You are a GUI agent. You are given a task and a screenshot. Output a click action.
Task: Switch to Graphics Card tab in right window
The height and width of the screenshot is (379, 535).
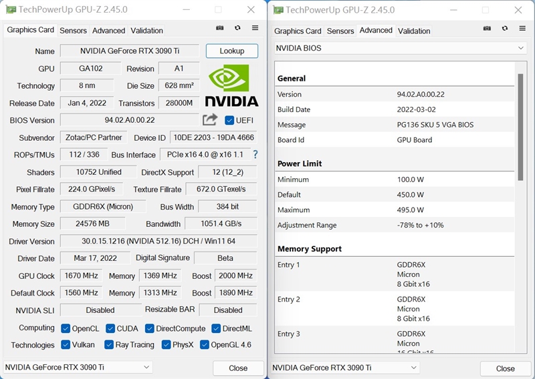coord(298,31)
